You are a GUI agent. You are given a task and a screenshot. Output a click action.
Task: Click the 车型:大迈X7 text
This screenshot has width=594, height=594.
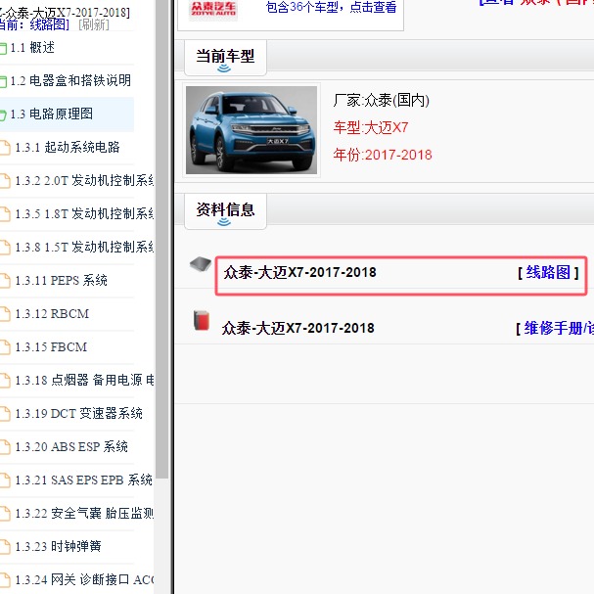point(371,127)
